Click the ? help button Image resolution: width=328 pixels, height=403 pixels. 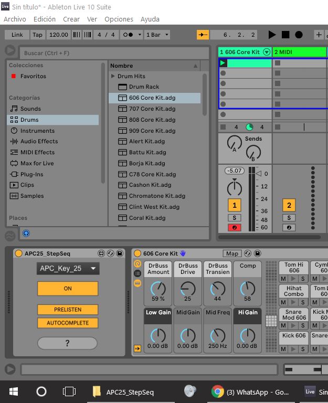pos(67,343)
